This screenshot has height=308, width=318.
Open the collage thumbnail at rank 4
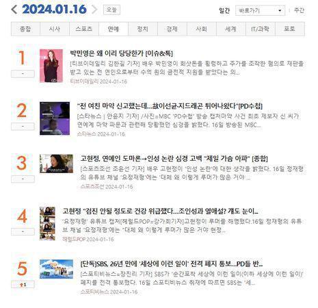click(x=47, y=223)
